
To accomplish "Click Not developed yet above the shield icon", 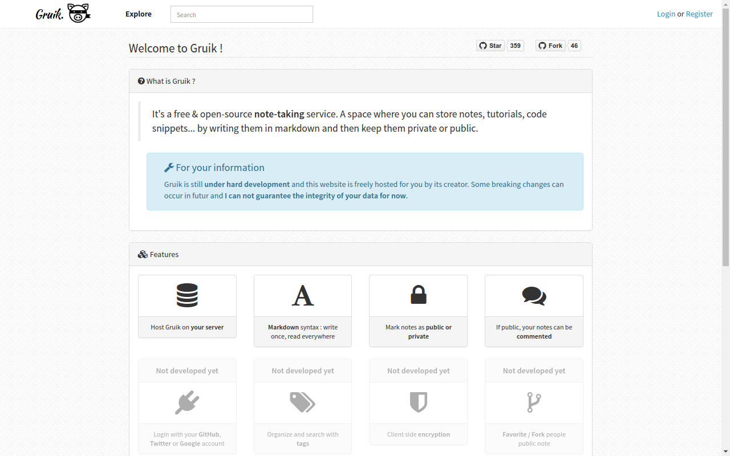I will 419,370.
